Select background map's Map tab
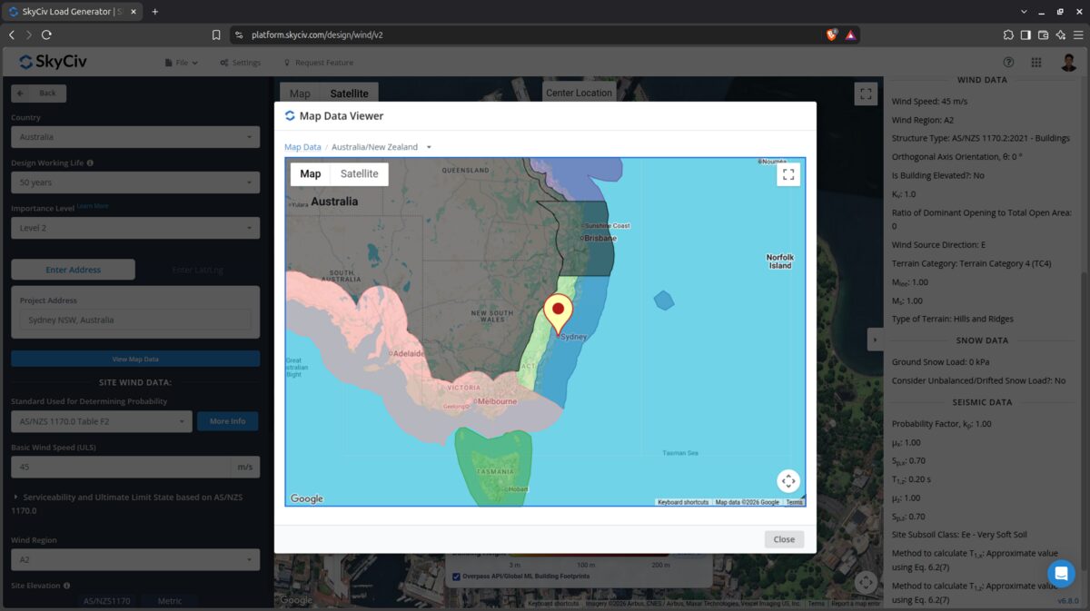This screenshot has width=1090, height=611. [300, 94]
